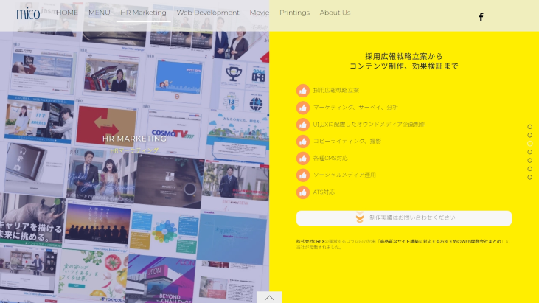Click thumbs-up icon beside ATS対応
This screenshot has height=303, width=539.
coord(303,192)
